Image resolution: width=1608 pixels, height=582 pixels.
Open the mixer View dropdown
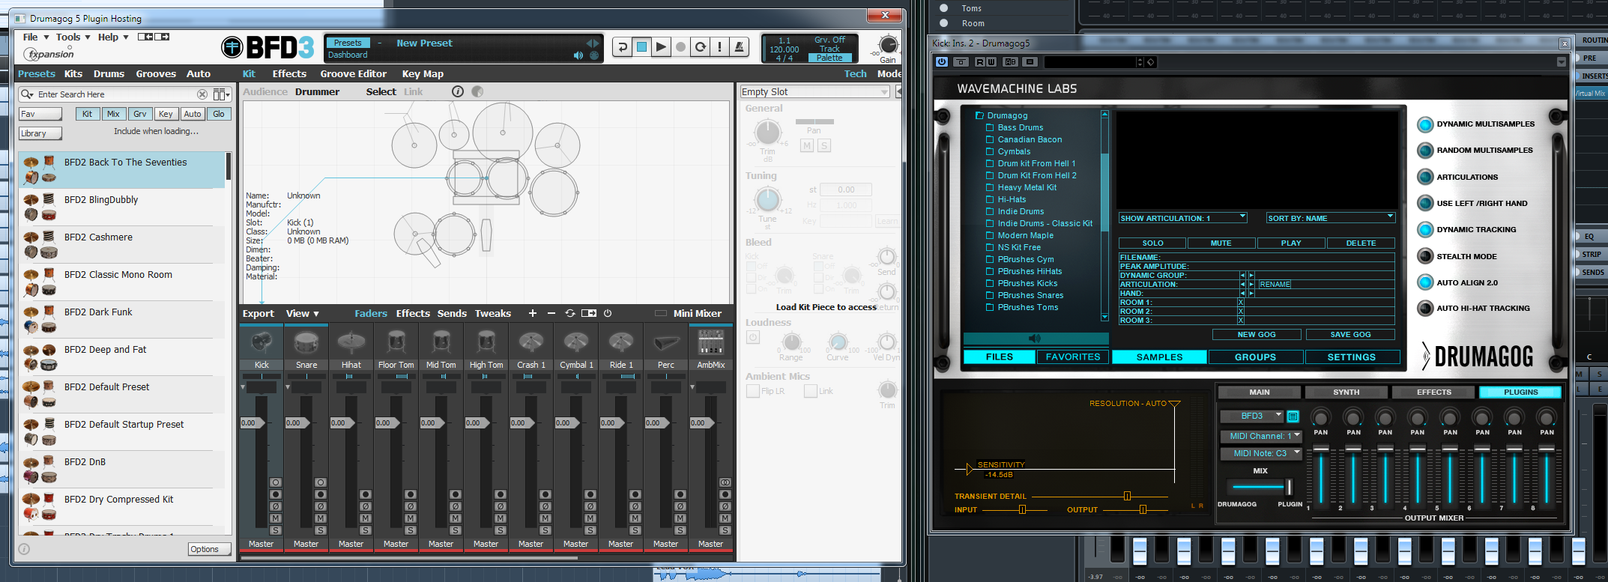(303, 313)
